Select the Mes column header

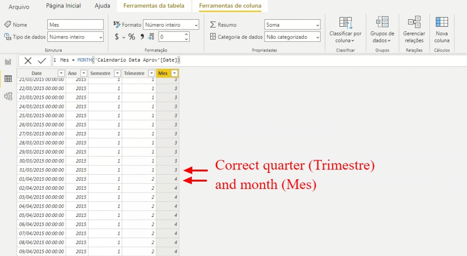click(162, 73)
